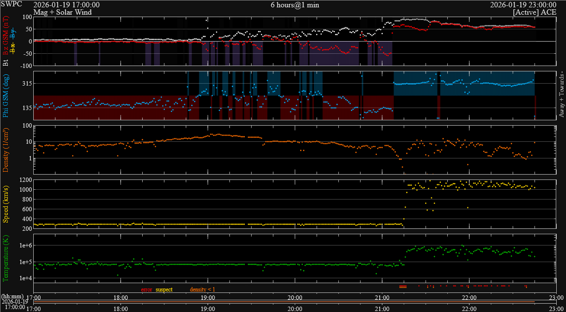The image size is (566, 312).
Task: Click the red 'error' legend label
Action: click(x=147, y=290)
